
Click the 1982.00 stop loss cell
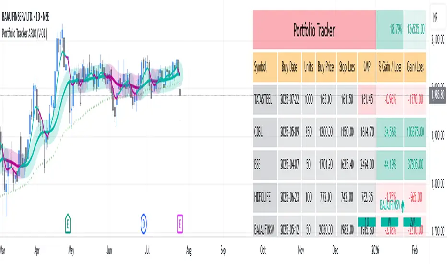tap(347, 226)
